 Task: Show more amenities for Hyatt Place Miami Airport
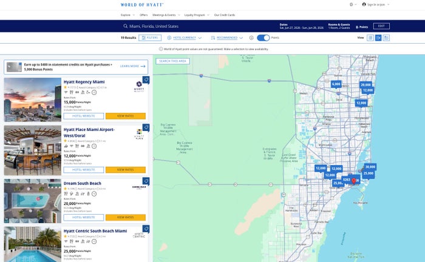[94, 146]
